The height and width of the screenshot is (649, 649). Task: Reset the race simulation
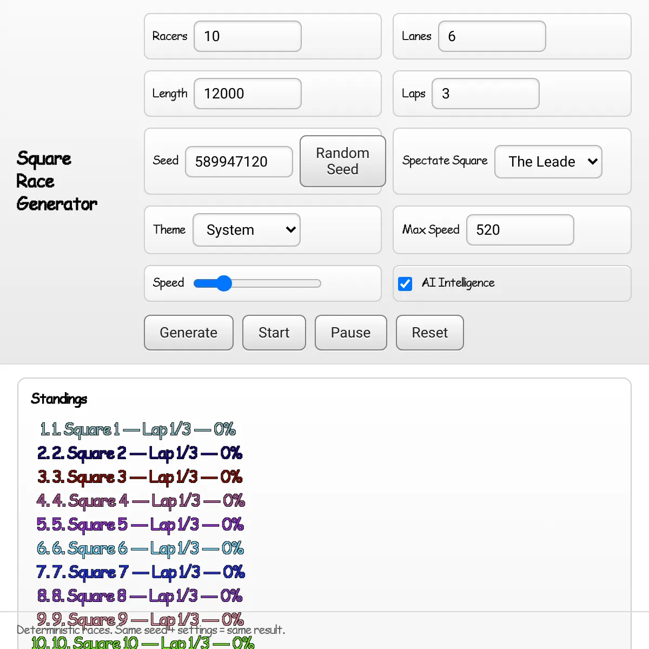coord(429,333)
